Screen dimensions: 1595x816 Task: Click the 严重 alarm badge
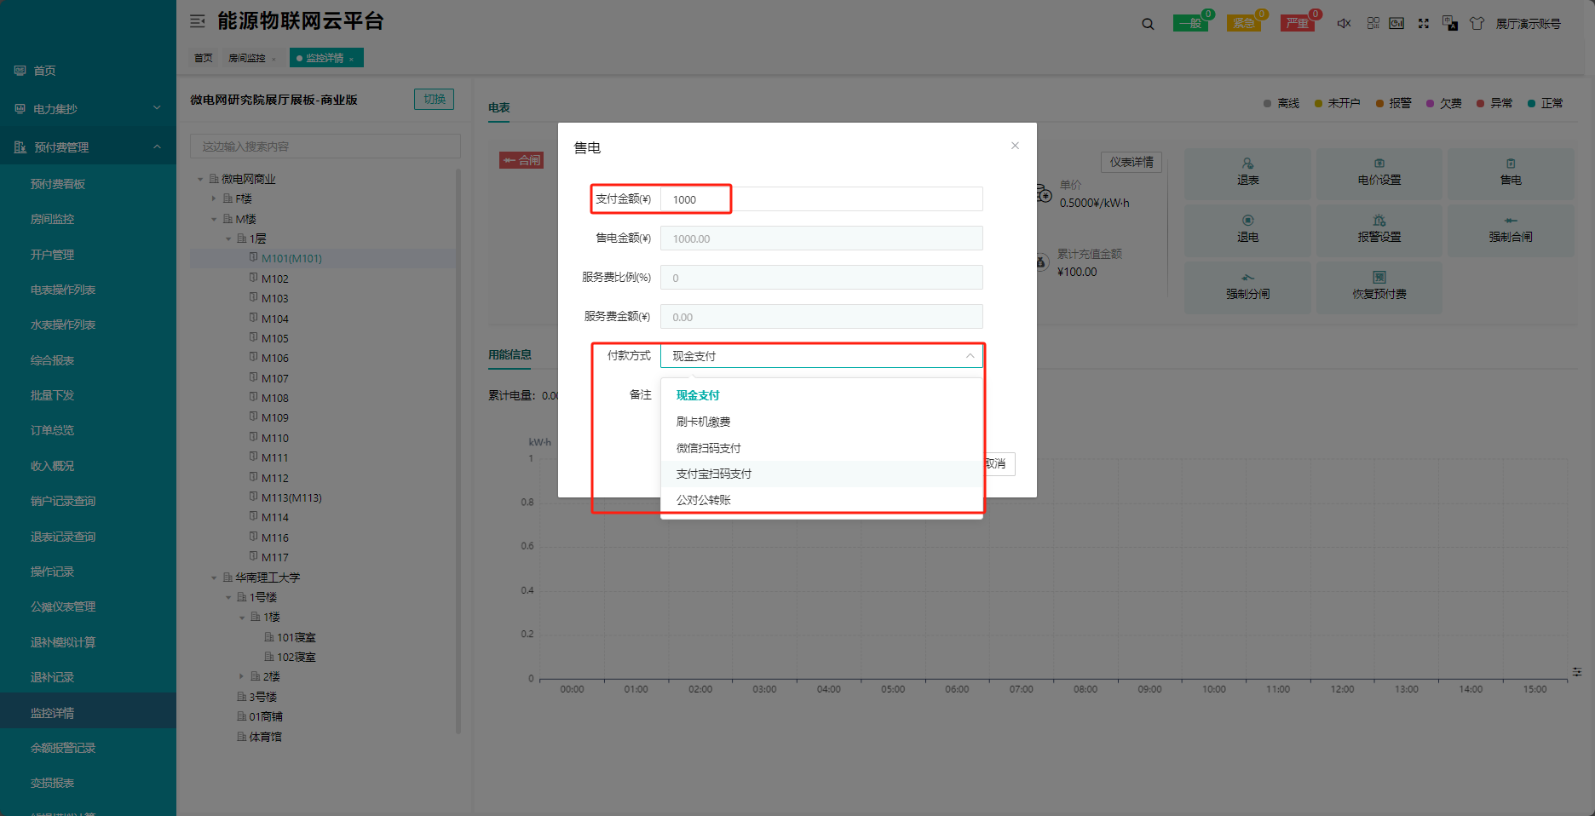tap(1298, 24)
